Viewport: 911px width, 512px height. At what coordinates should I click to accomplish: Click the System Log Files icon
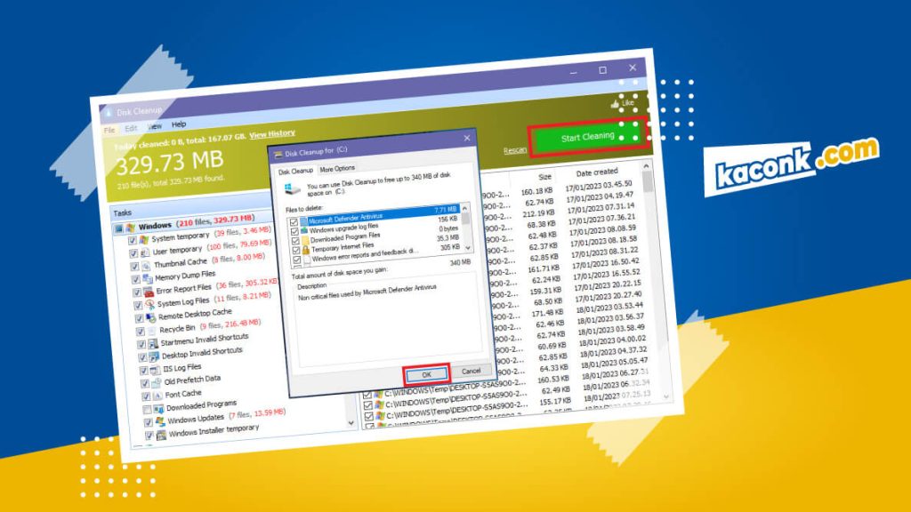(149, 304)
